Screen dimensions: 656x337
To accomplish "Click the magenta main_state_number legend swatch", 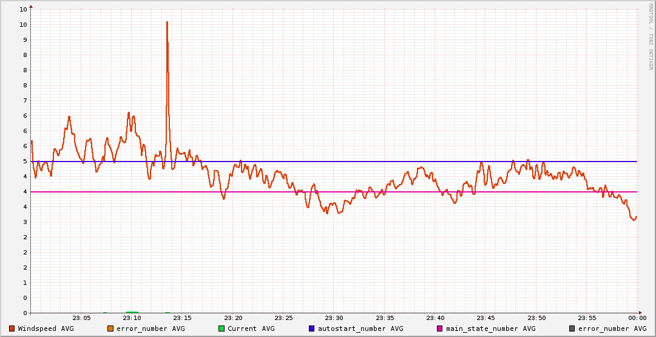I will [440, 328].
